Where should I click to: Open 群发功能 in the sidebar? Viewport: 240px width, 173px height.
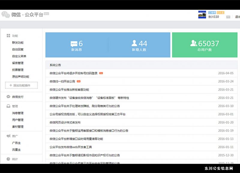pos(18,43)
